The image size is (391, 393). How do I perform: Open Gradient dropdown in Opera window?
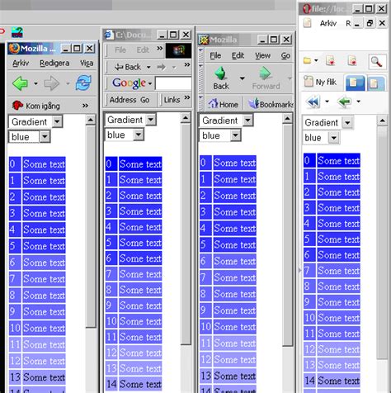[347, 123]
